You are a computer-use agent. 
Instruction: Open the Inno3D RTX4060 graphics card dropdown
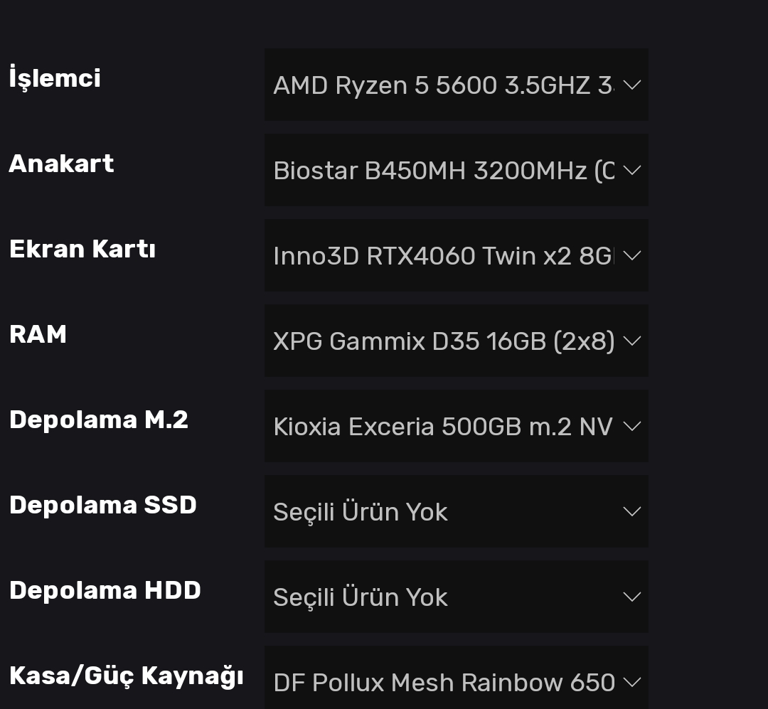pos(443,255)
